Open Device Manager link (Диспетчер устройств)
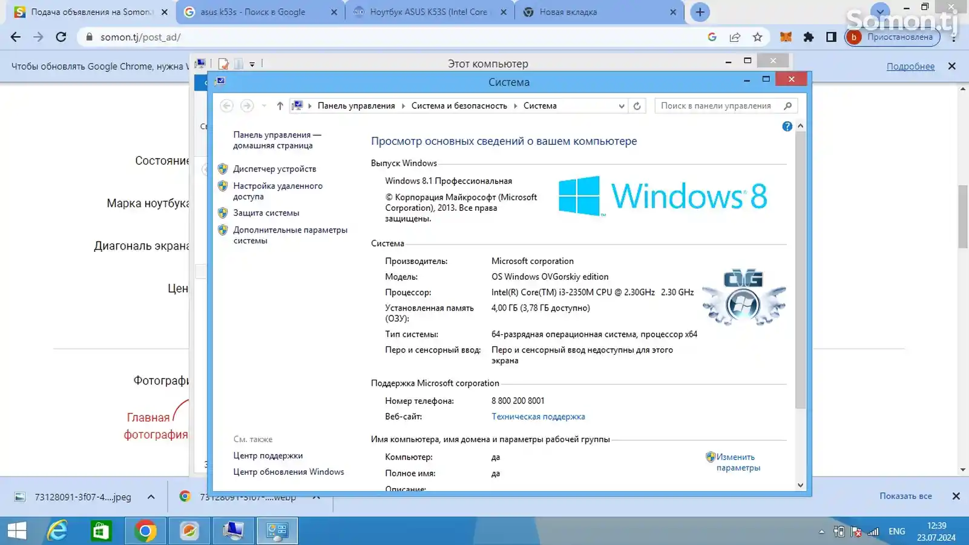Screen dimensions: 969x545 274,169
